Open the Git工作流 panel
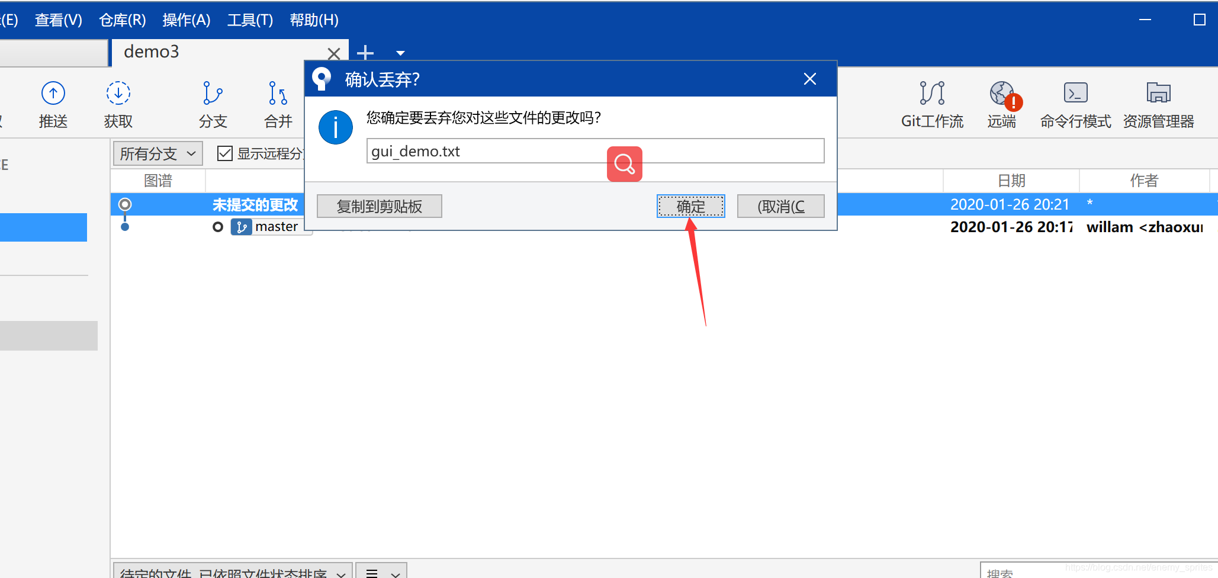The image size is (1218, 578). pyautogui.click(x=931, y=104)
